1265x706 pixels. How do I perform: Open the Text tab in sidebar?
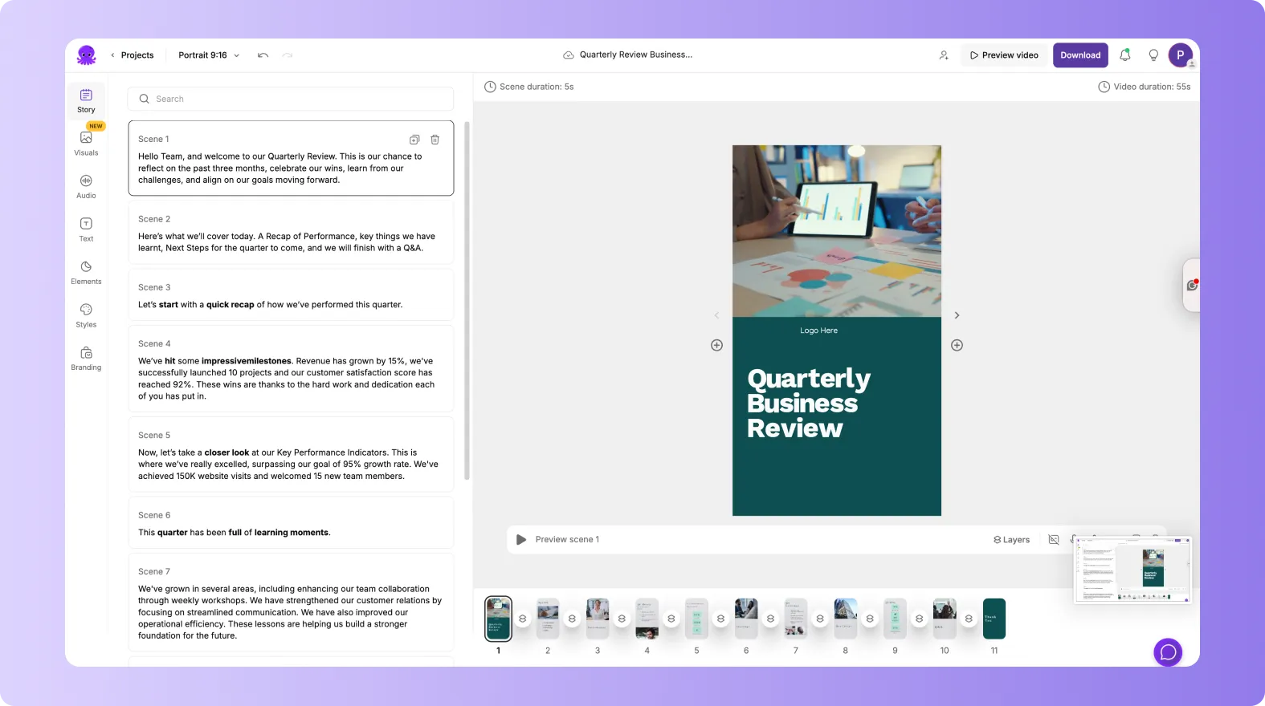[86, 229]
